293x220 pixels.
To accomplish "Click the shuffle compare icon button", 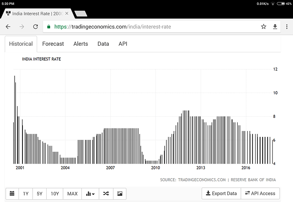I will pyautogui.click(x=106, y=194).
